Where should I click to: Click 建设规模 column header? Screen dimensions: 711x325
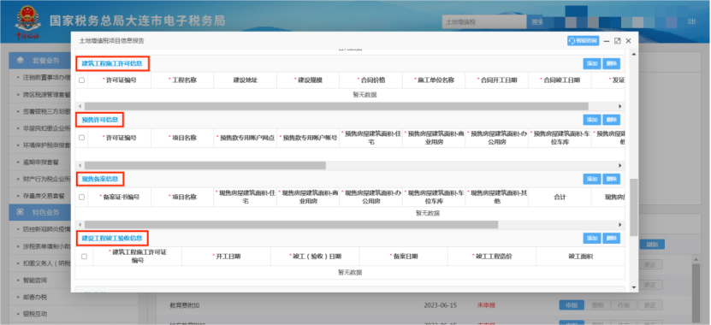click(308, 80)
